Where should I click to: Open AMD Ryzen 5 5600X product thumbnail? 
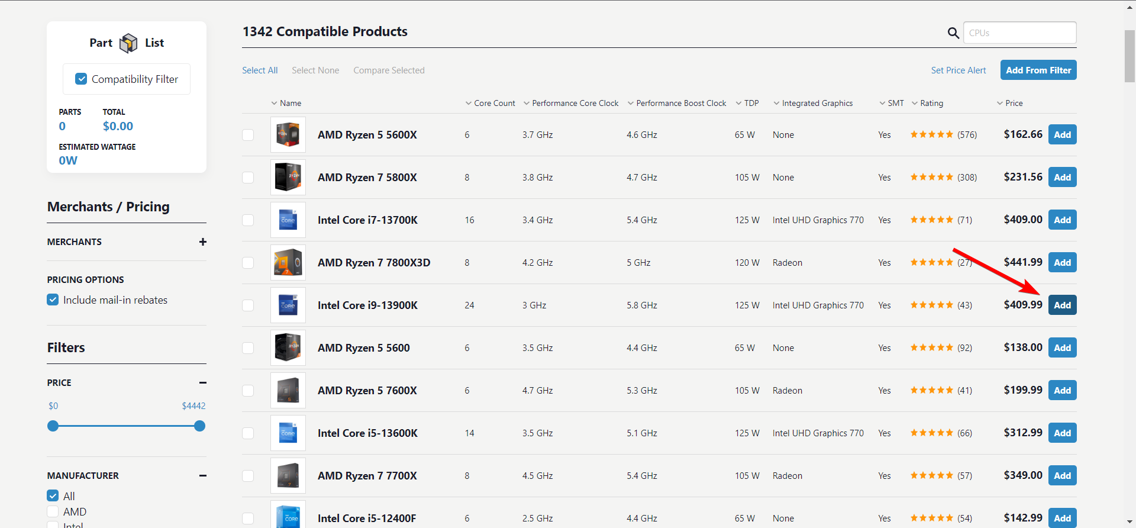point(288,135)
